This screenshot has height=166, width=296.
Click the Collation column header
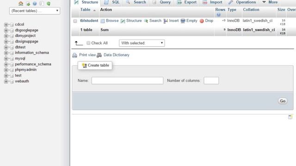pyautogui.click(x=251, y=10)
